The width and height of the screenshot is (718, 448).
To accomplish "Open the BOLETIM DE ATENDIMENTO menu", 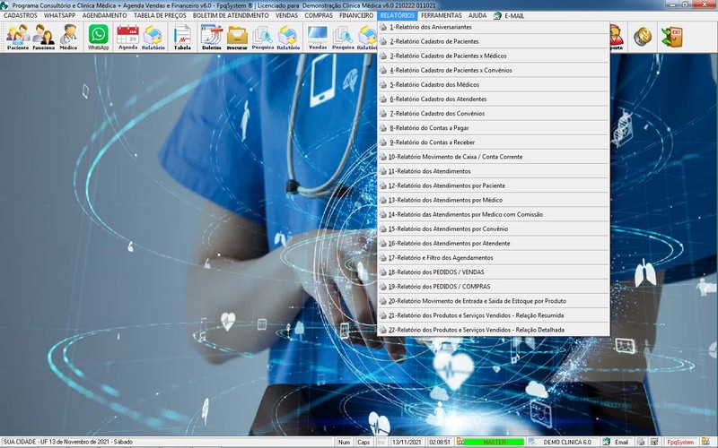I will tap(232, 15).
